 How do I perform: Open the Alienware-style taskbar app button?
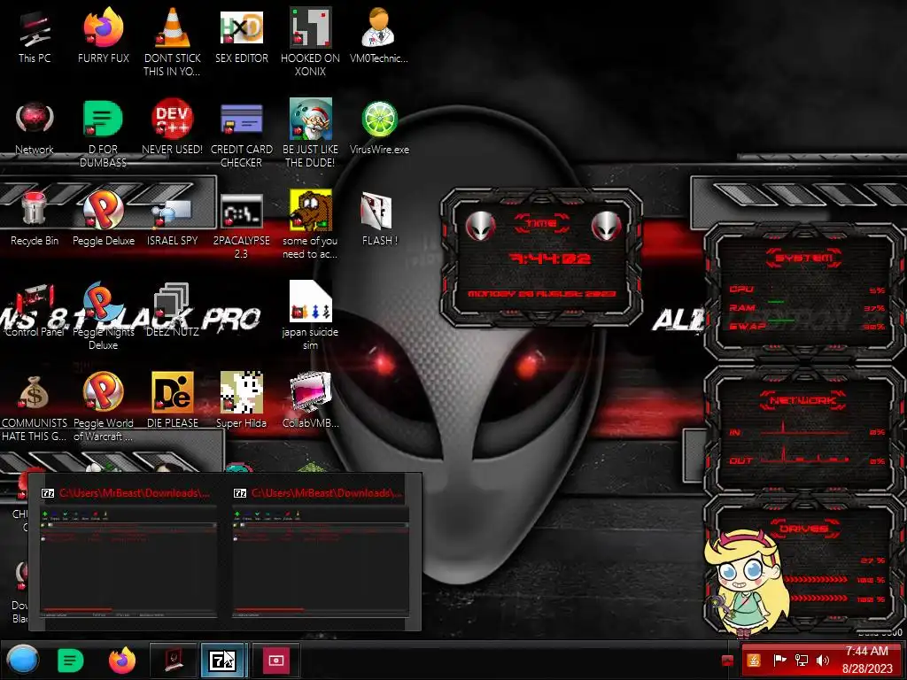(174, 660)
